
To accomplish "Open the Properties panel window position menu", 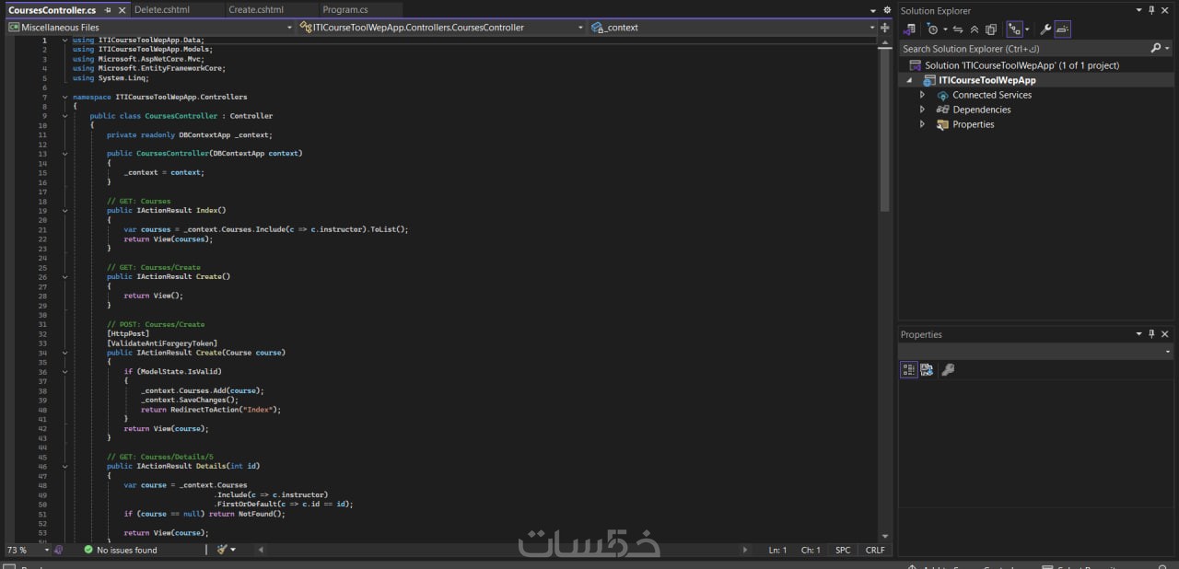I will pos(1139,334).
